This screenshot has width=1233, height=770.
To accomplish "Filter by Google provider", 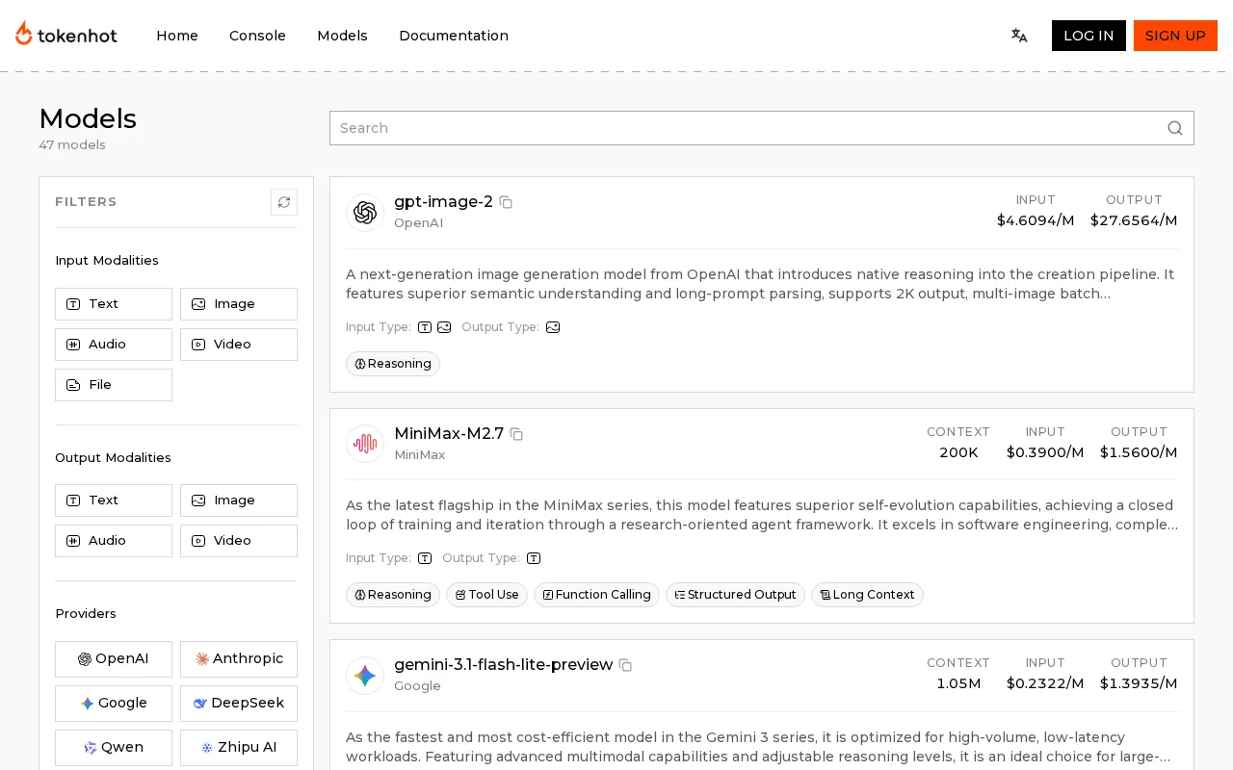I will click(114, 704).
